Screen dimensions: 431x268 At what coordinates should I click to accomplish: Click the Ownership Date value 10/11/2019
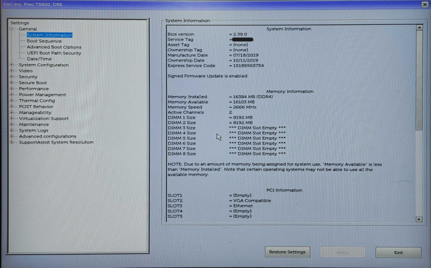point(246,60)
